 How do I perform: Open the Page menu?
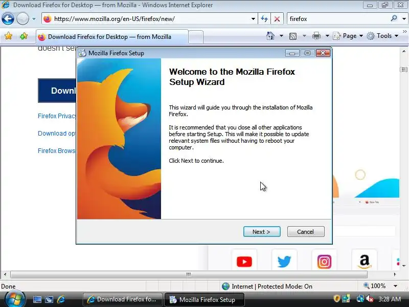tap(348, 36)
